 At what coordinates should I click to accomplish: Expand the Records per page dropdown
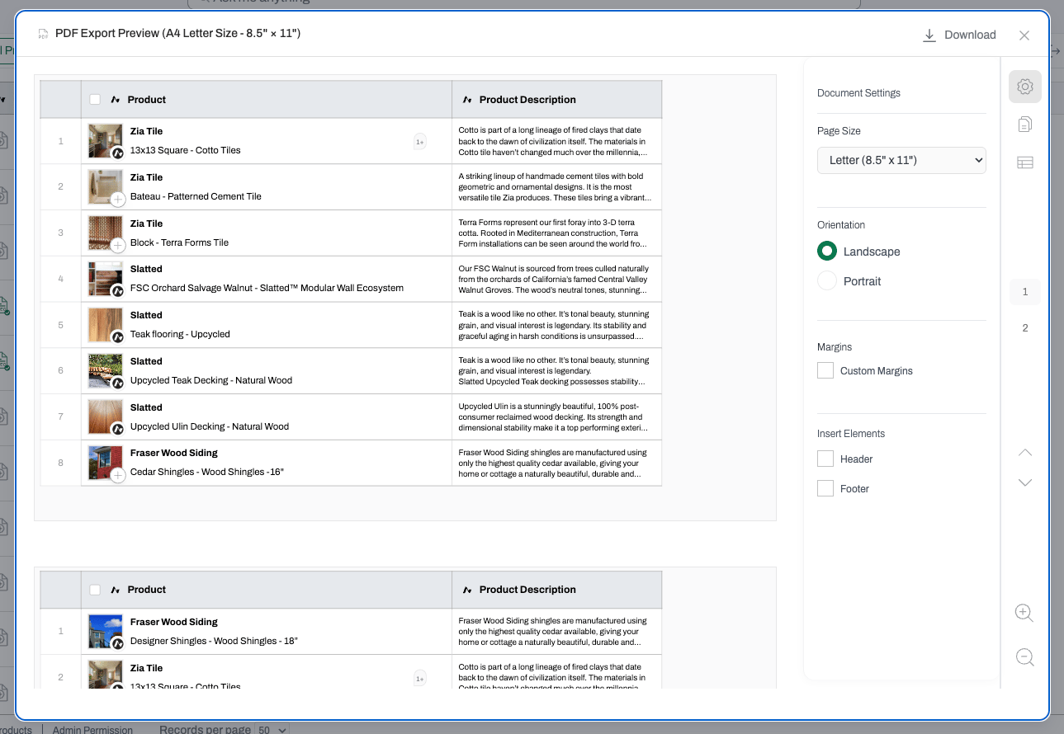click(x=272, y=730)
